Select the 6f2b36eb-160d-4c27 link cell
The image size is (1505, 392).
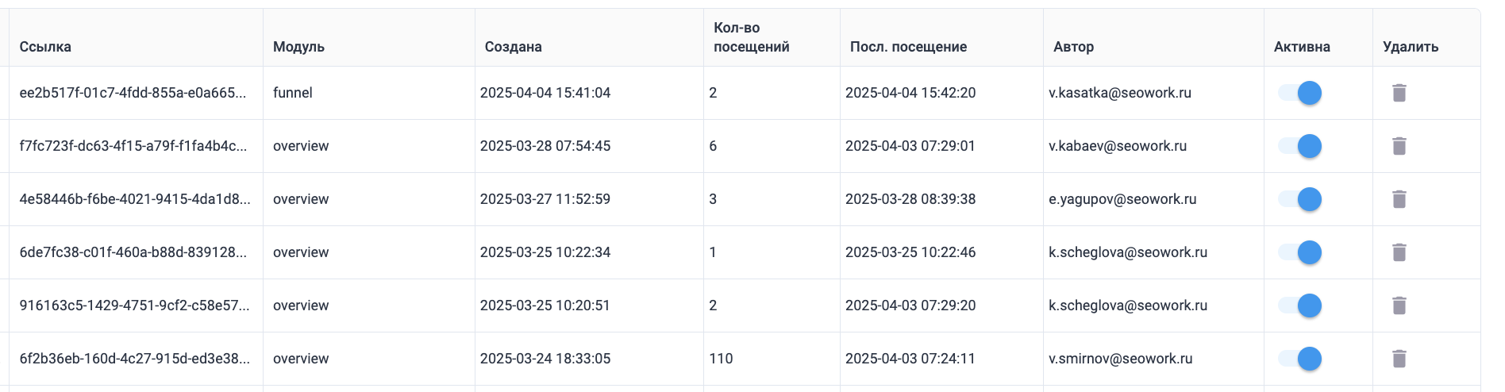[x=134, y=359]
